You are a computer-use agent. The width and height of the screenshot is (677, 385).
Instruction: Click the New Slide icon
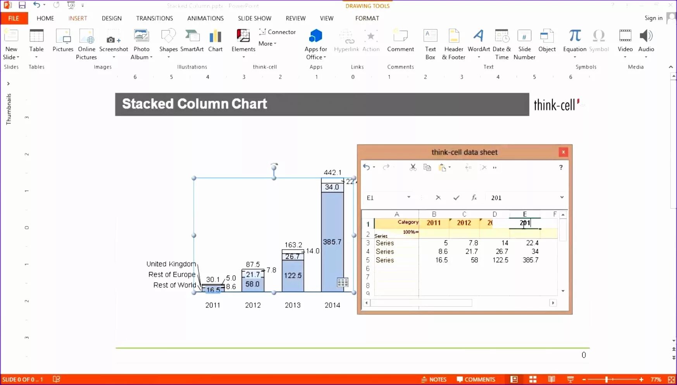point(11,36)
